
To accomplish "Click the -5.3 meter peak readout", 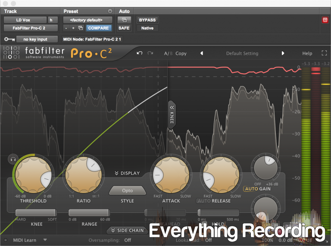I will (x=306, y=63).
